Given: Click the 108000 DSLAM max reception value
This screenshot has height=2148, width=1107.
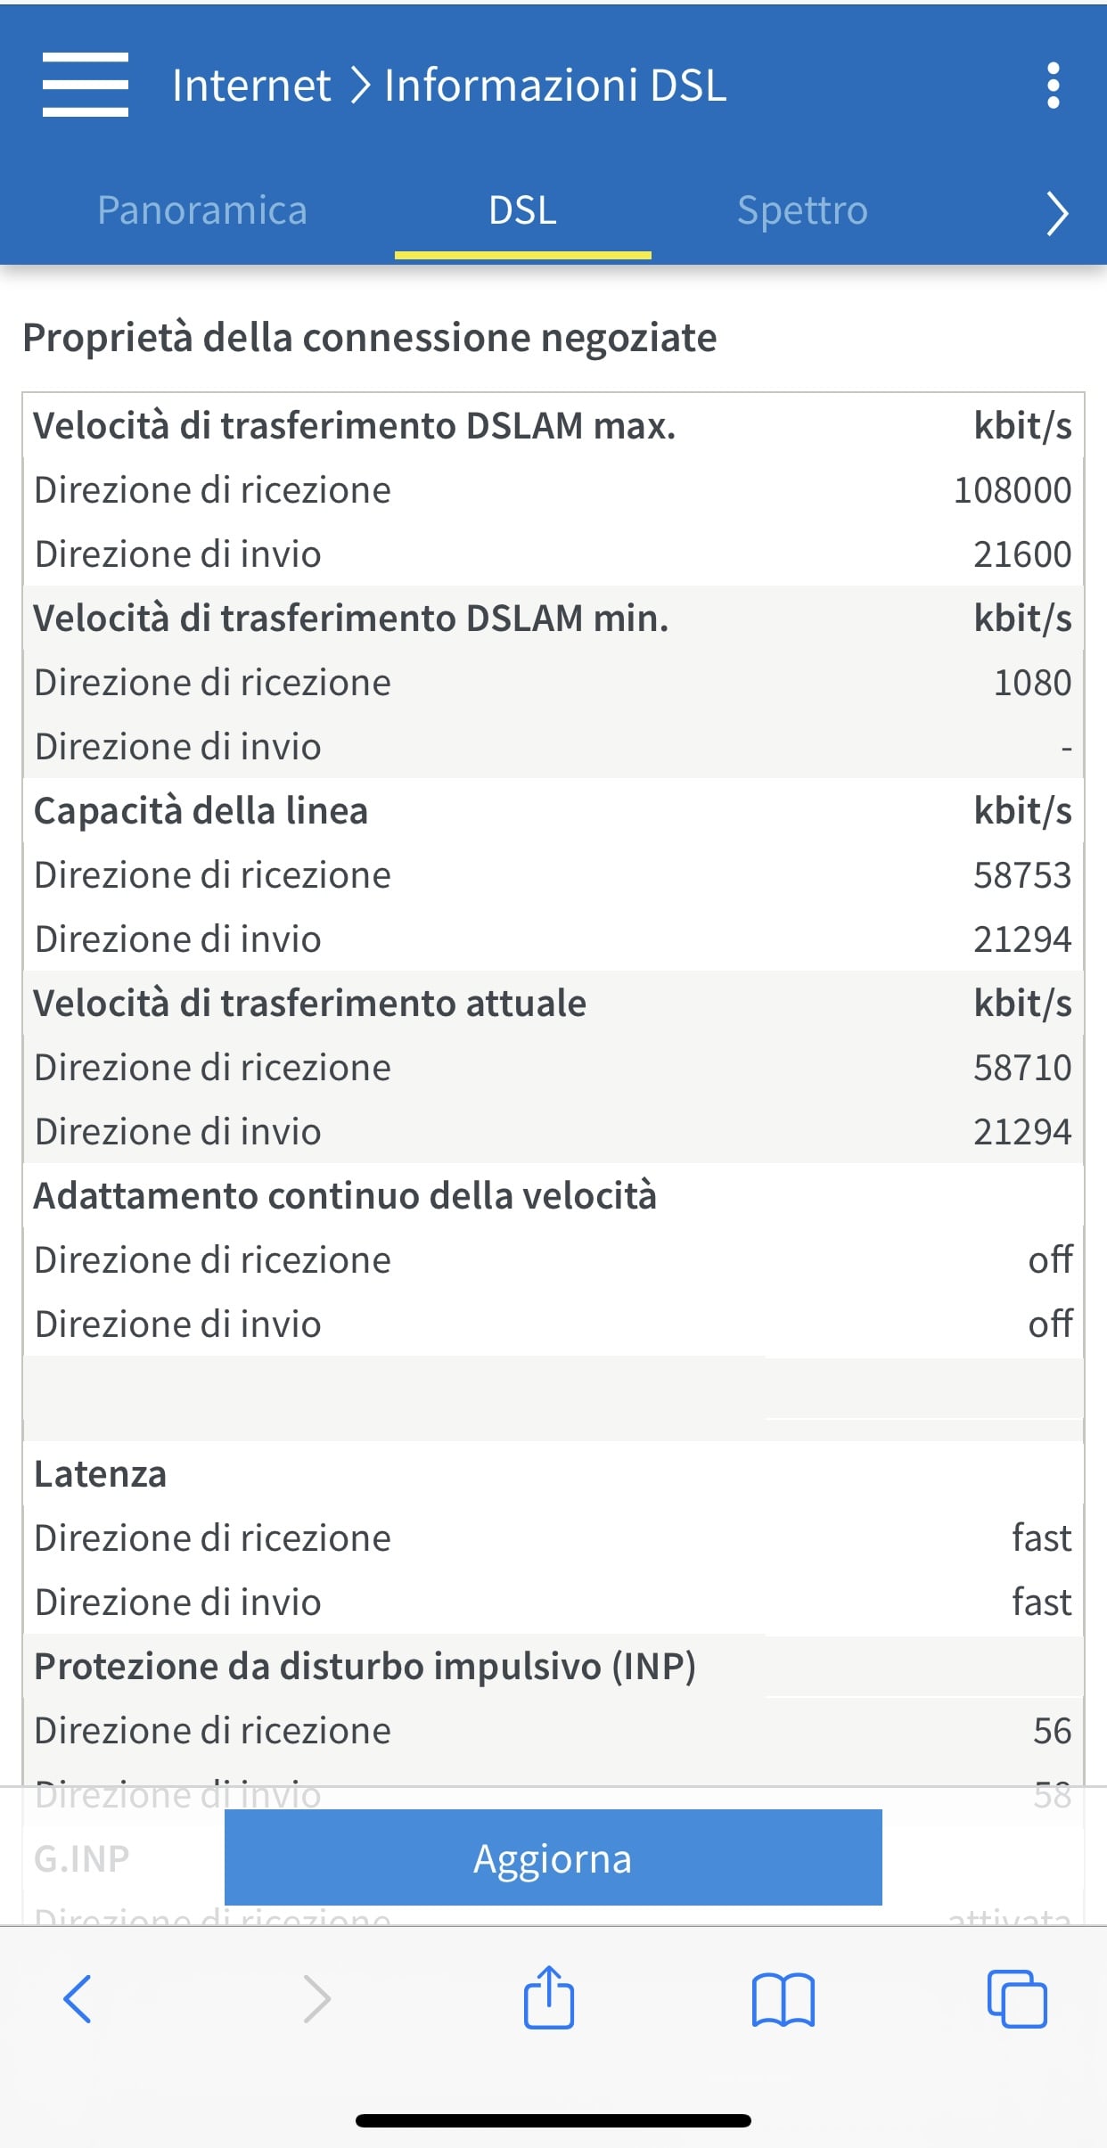Looking at the screenshot, I should [x=1013, y=490].
